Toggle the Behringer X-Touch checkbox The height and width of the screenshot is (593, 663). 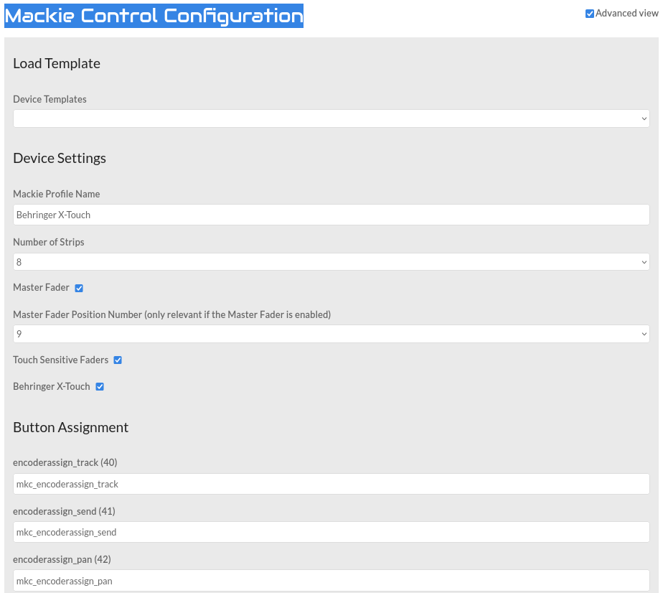coord(100,387)
